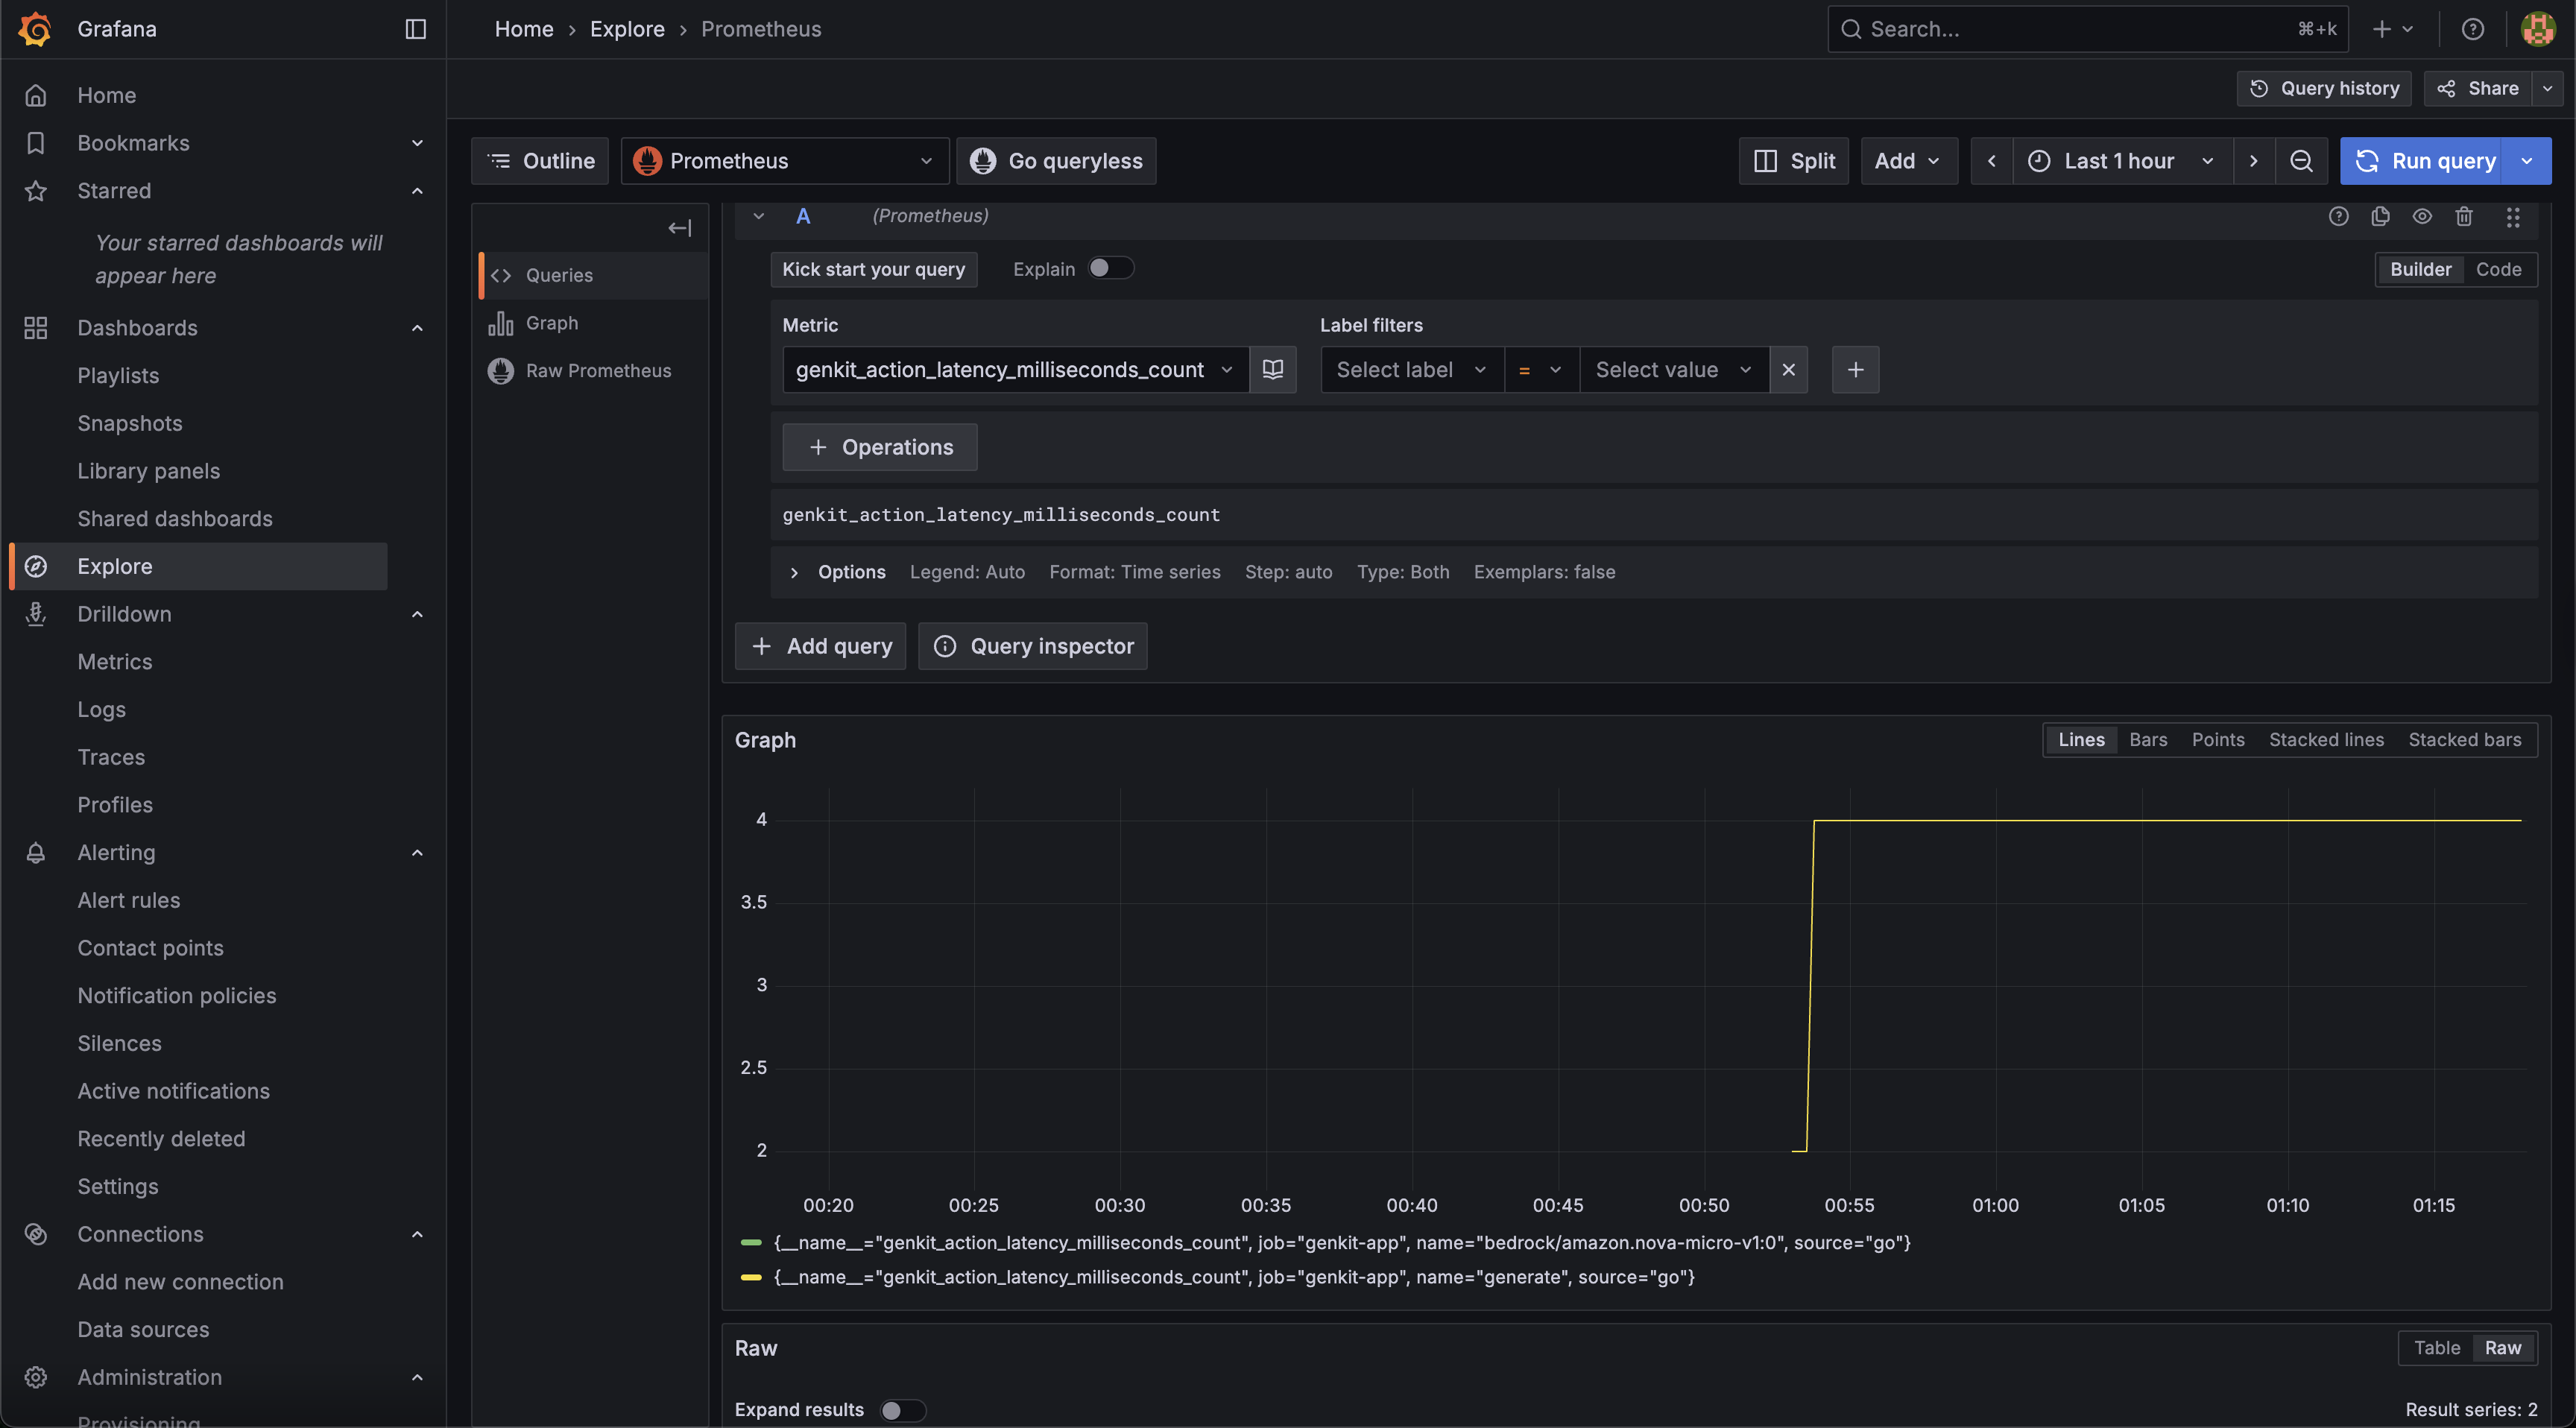Hide query A via eye icon
Image resolution: width=2576 pixels, height=1428 pixels.
tap(2422, 216)
